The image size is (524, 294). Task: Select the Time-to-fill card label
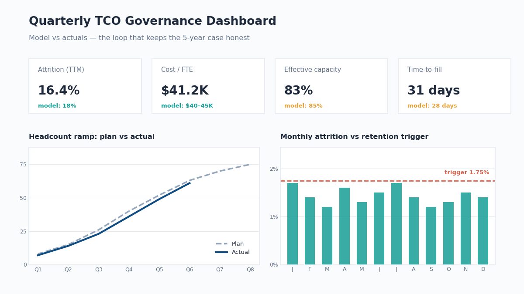coord(424,70)
